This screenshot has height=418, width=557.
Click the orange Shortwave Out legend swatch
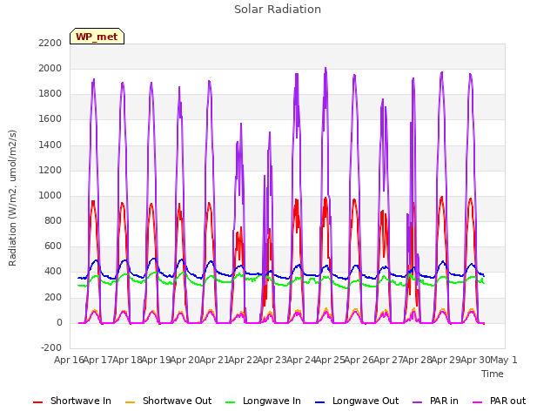[x=131, y=402]
